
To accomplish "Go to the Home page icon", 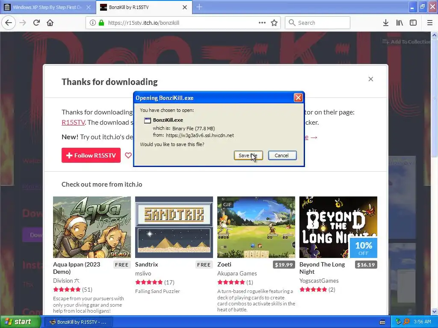I will click(50, 23).
